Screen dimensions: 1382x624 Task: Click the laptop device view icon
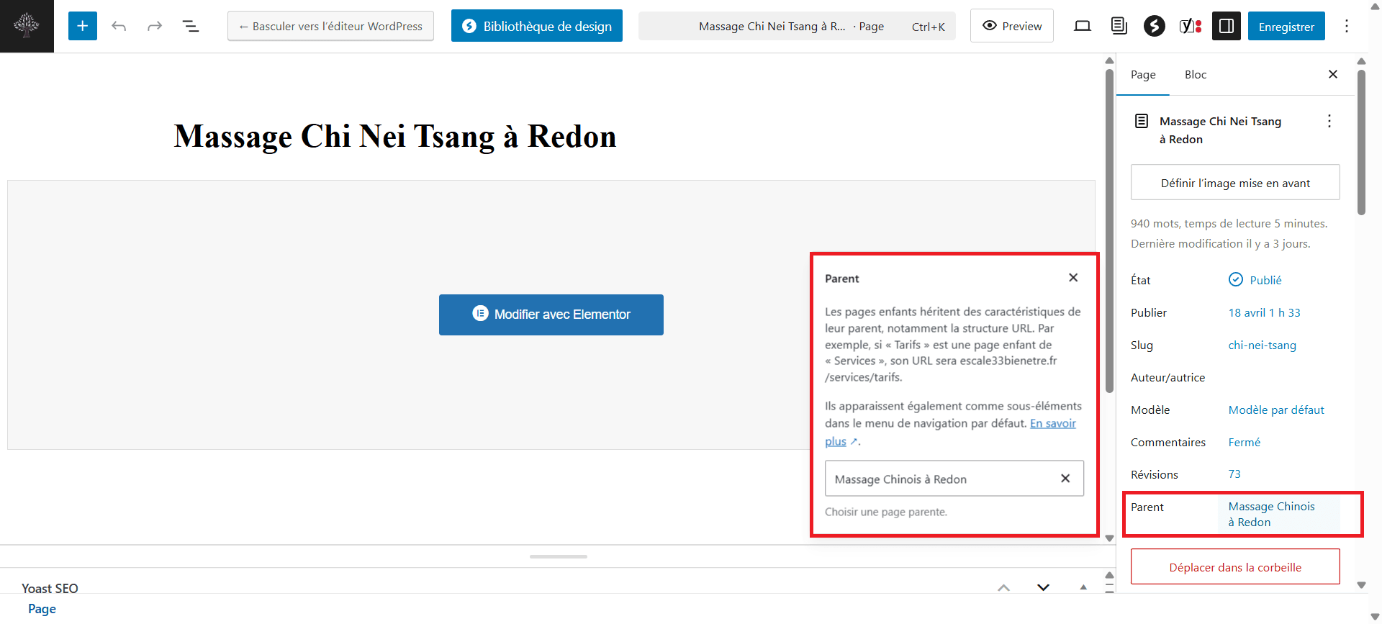coord(1082,27)
